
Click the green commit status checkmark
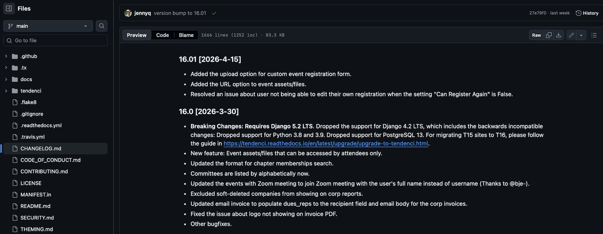click(x=214, y=13)
